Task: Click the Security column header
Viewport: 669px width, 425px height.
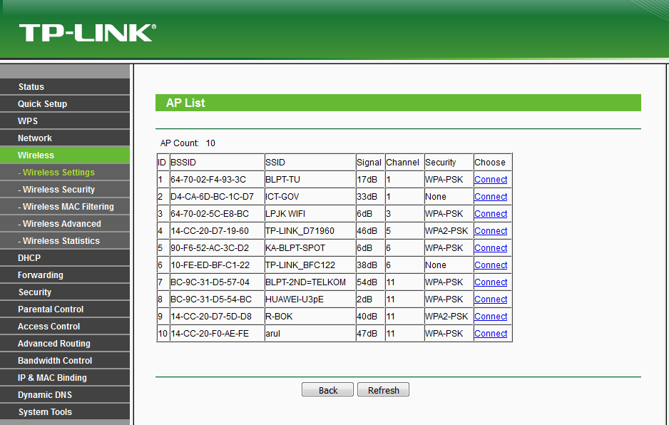Action: click(x=449, y=162)
